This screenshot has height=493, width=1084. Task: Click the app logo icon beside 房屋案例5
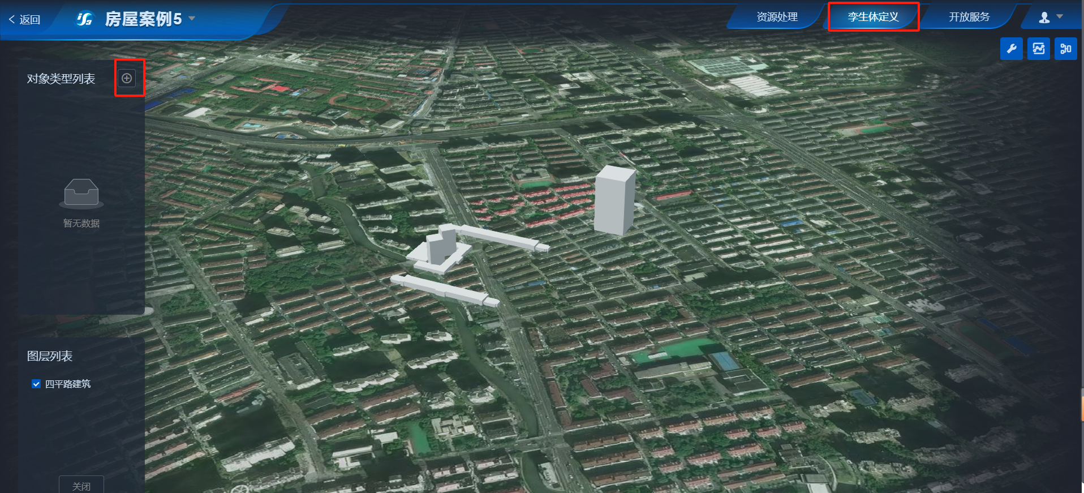tap(84, 19)
